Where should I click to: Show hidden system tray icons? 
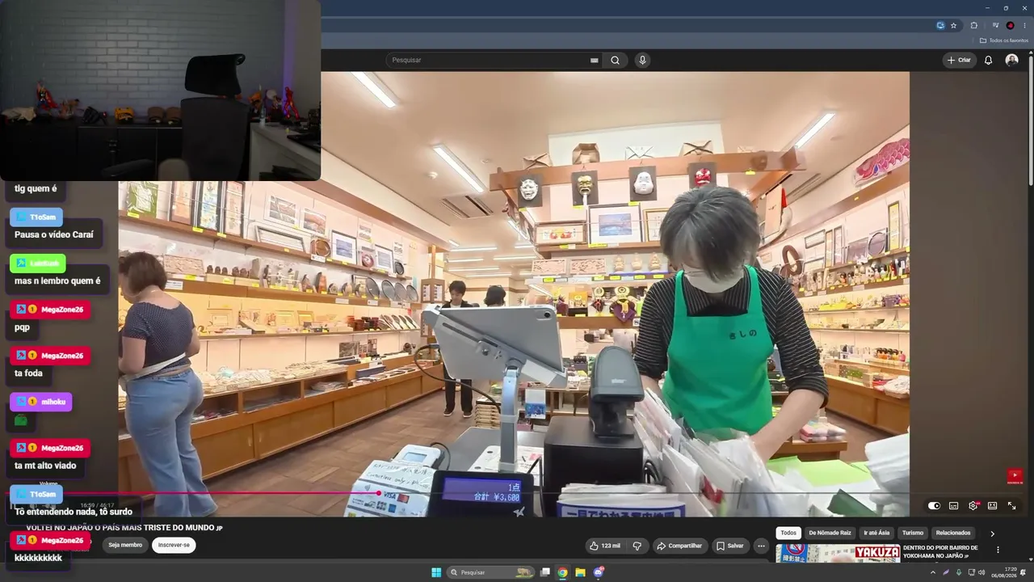[933, 572]
